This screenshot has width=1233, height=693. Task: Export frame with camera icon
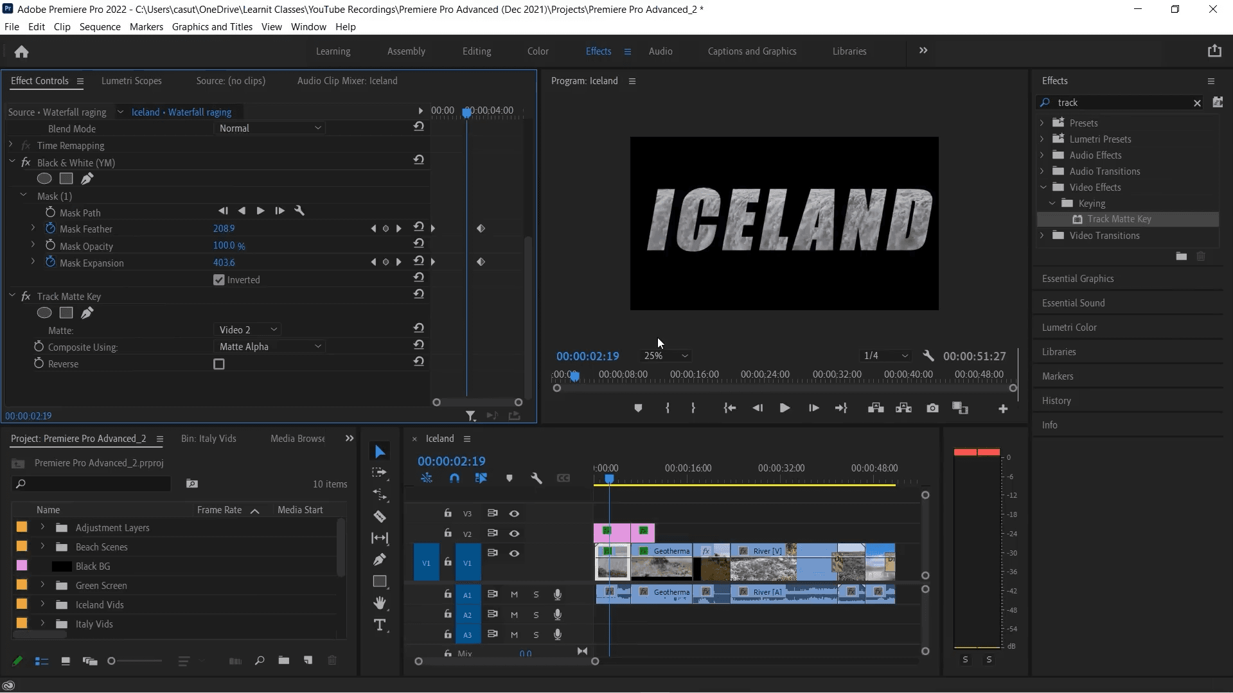click(x=932, y=408)
